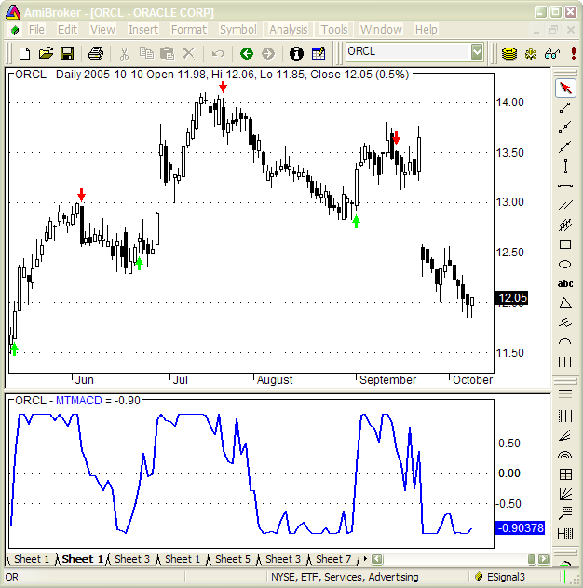The image size is (583, 588).
Task: Open symbol information via the black info icon
Action: click(x=296, y=53)
